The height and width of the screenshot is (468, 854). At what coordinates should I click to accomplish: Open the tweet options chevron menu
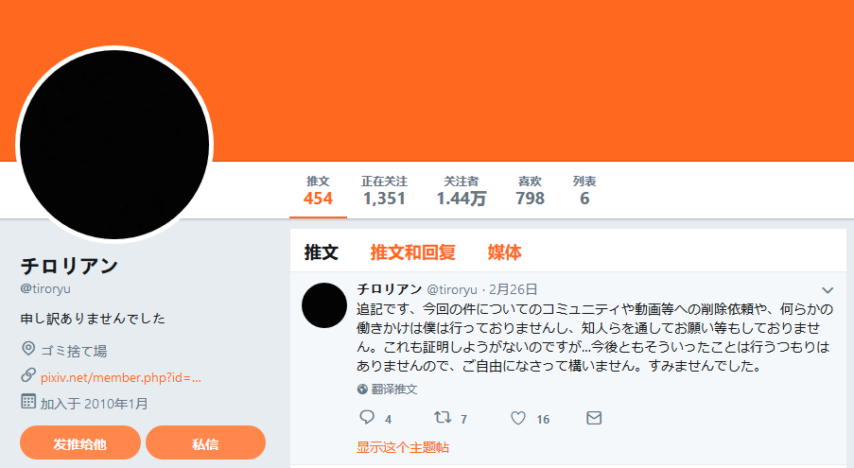click(x=828, y=290)
